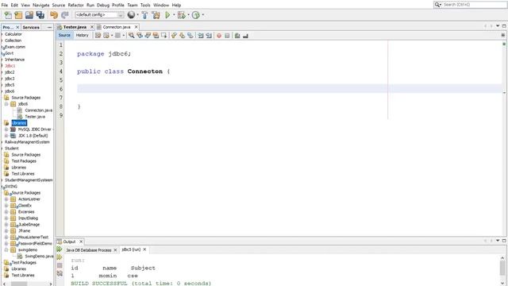Expand the MySQL JDBC Driver node
The image size is (508, 286).
[x=6, y=129]
